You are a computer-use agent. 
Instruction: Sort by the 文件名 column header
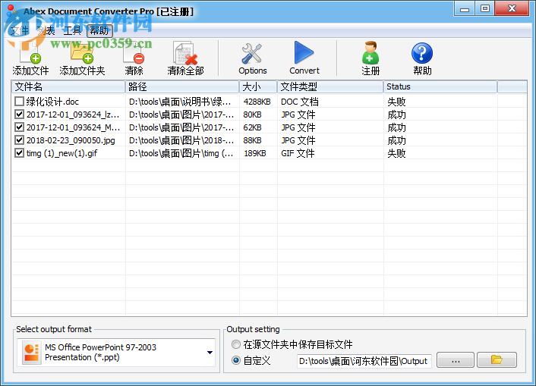point(68,86)
